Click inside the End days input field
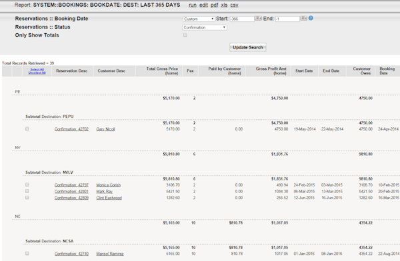This screenshot has width=400, height=261. point(287,19)
